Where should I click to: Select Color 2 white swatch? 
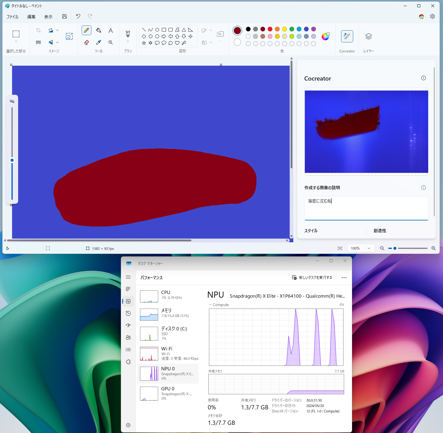pos(237,42)
